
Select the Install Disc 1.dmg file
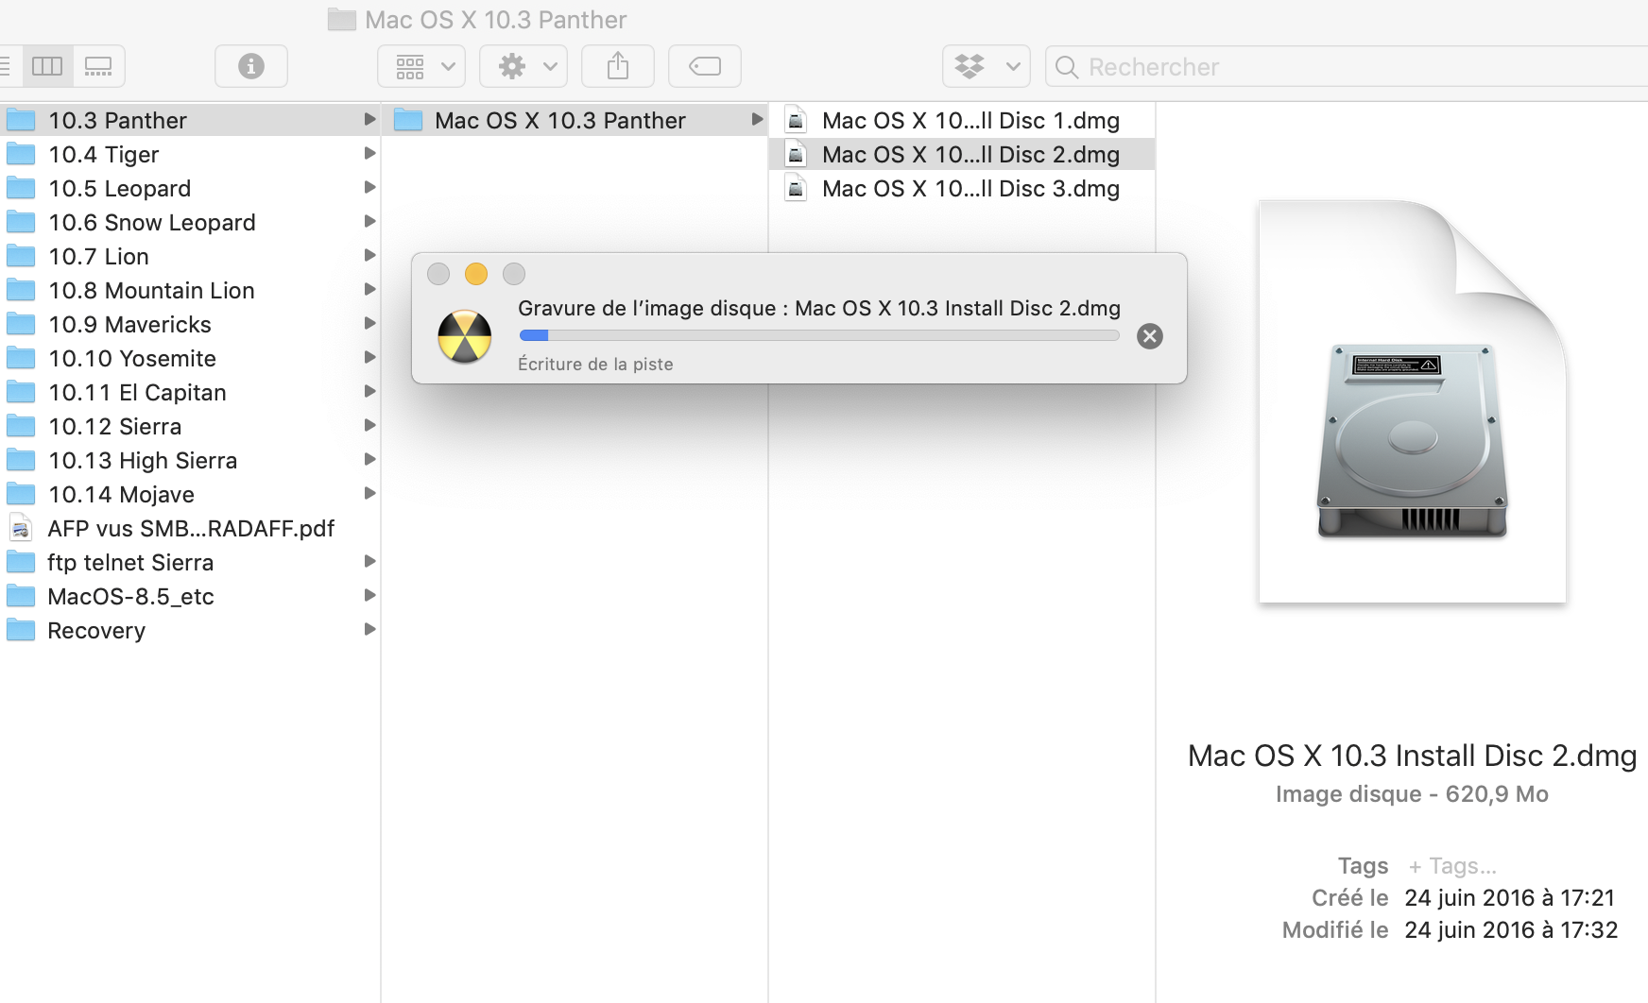coord(962,120)
